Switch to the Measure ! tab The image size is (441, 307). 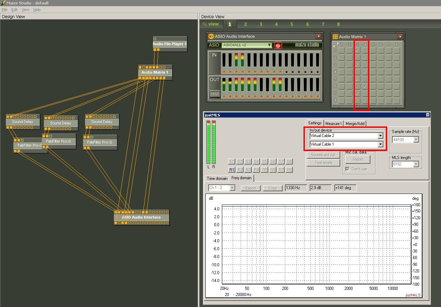pos(333,123)
